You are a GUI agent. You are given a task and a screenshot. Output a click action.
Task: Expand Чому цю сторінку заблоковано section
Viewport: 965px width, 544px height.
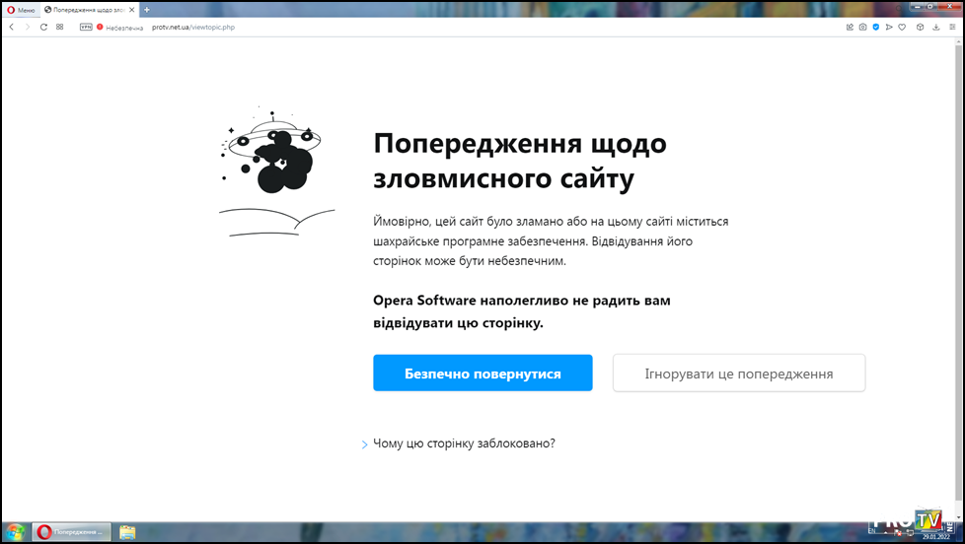click(464, 443)
